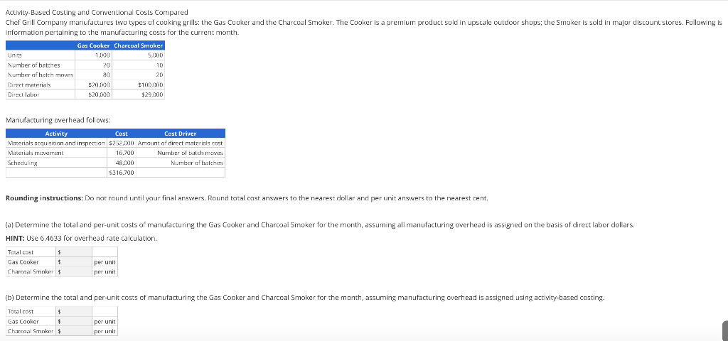The image size is (728, 341).
Task: Click 'Total cost' row label in part (a)
Action: (31, 252)
